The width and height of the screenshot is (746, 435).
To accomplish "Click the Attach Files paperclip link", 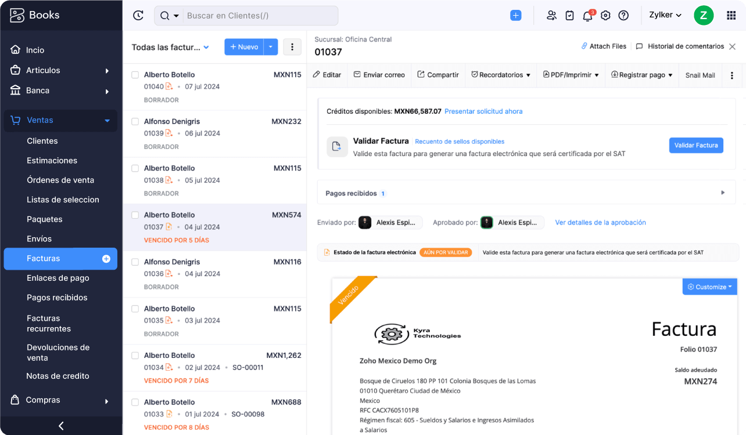I will [604, 46].
